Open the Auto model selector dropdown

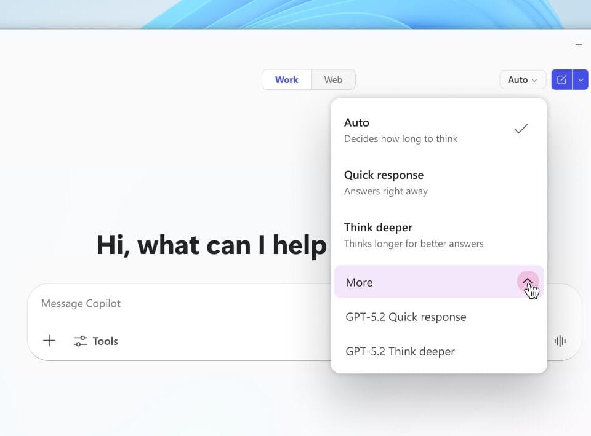click(522, 80)
